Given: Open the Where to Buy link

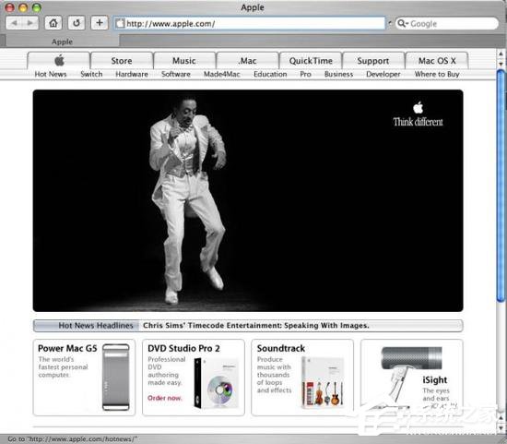Looking at the screenshot, I should tap(437, 74).
